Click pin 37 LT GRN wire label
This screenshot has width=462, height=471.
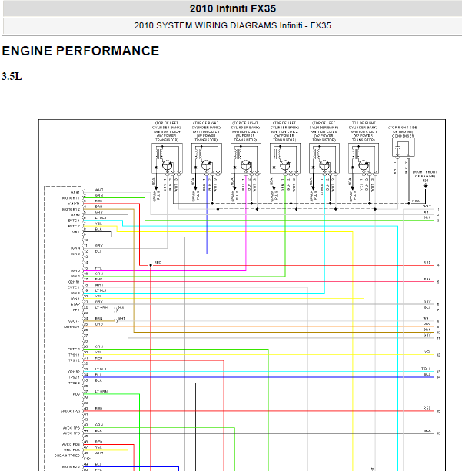click(x=101, y=391)
